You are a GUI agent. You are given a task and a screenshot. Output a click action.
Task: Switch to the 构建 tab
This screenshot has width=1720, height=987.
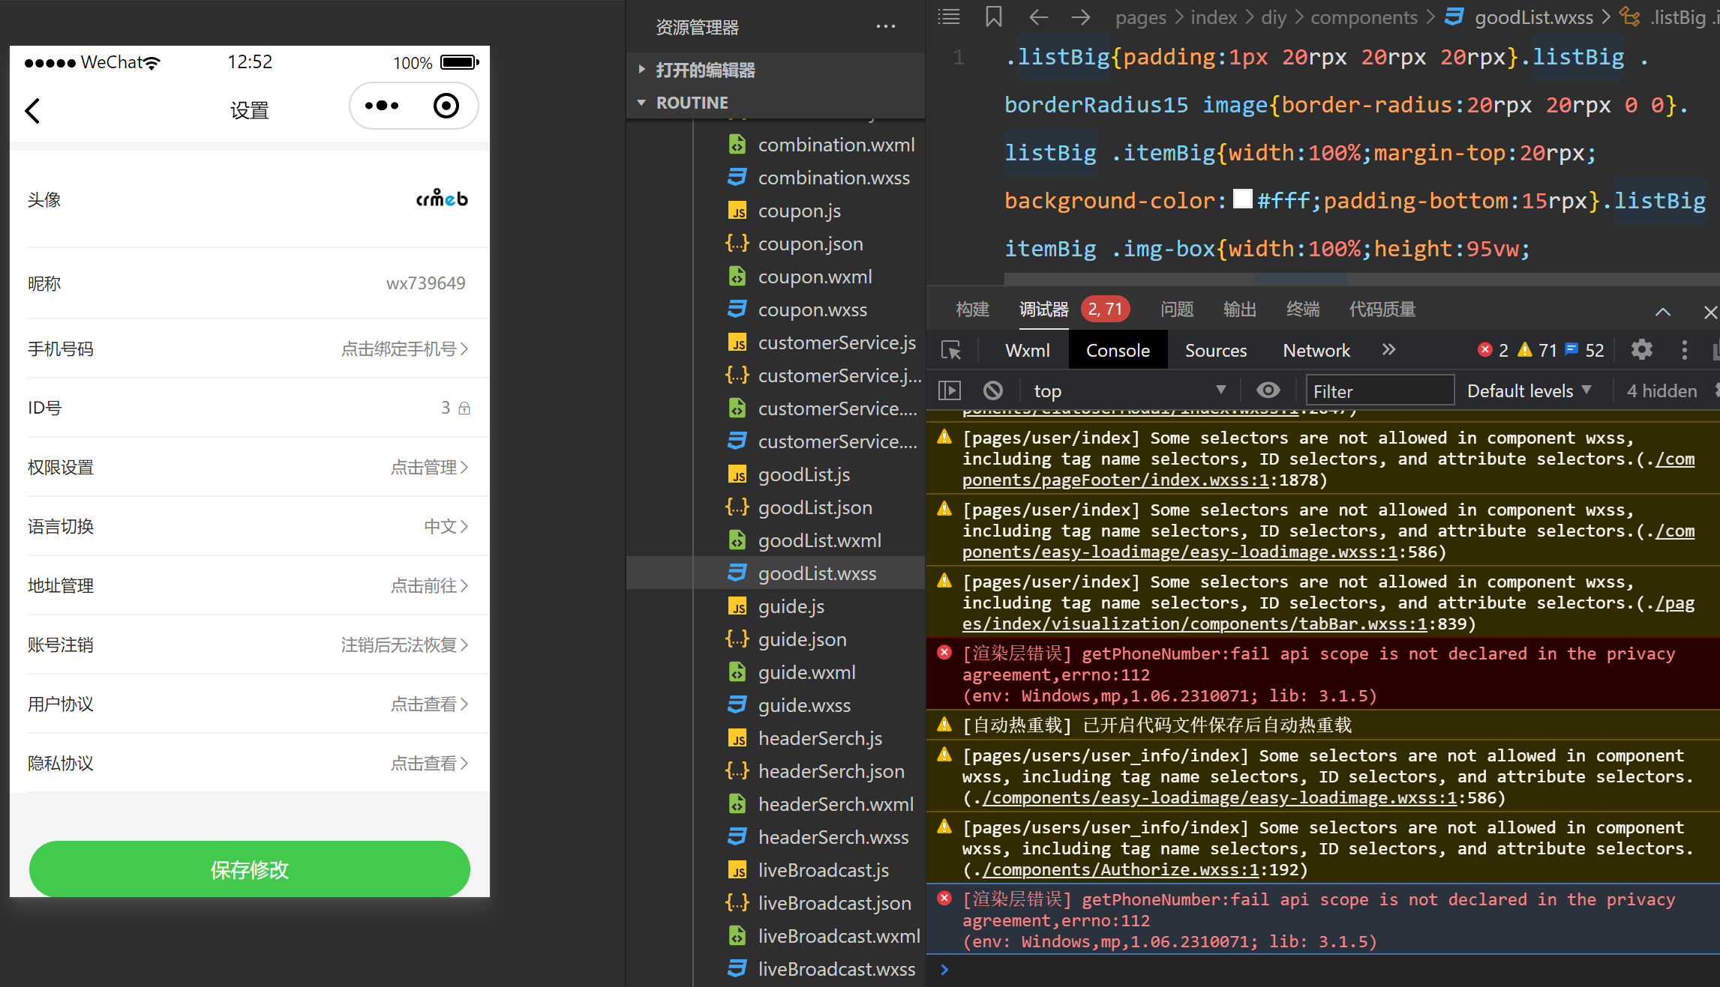pos(973,309)
